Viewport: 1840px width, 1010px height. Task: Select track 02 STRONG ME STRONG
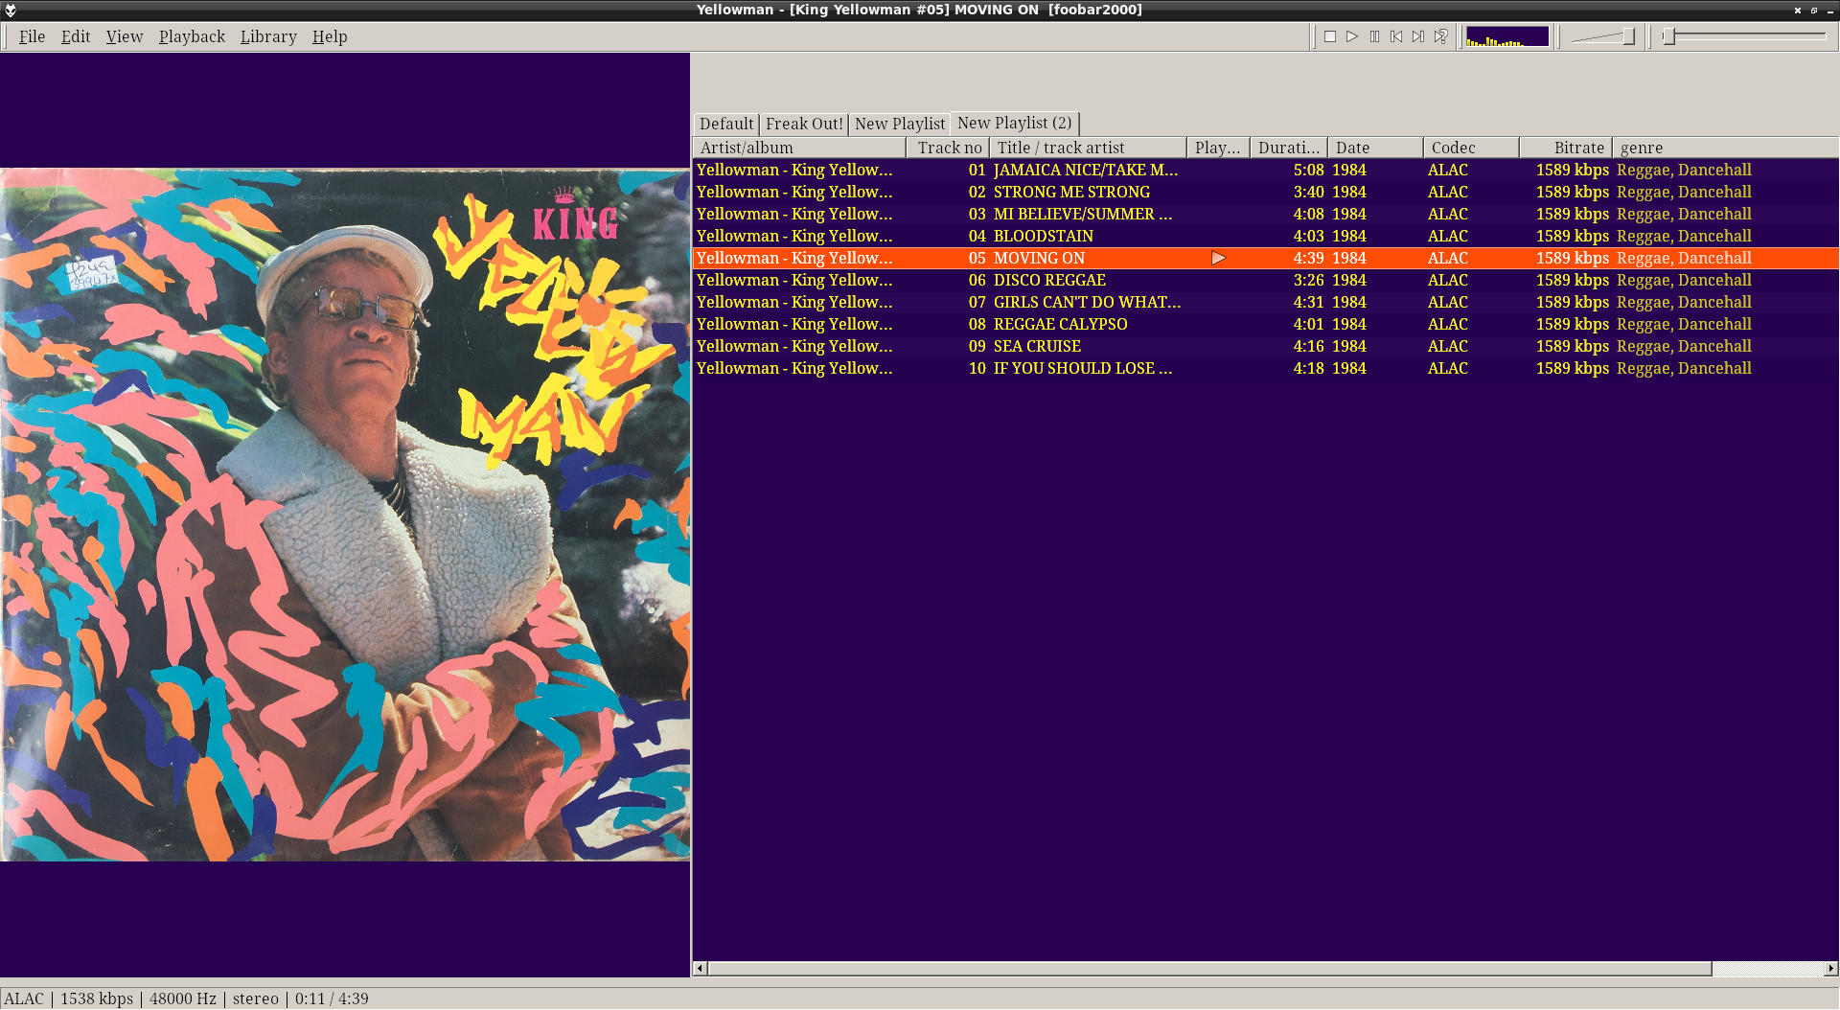(1265, 192)
